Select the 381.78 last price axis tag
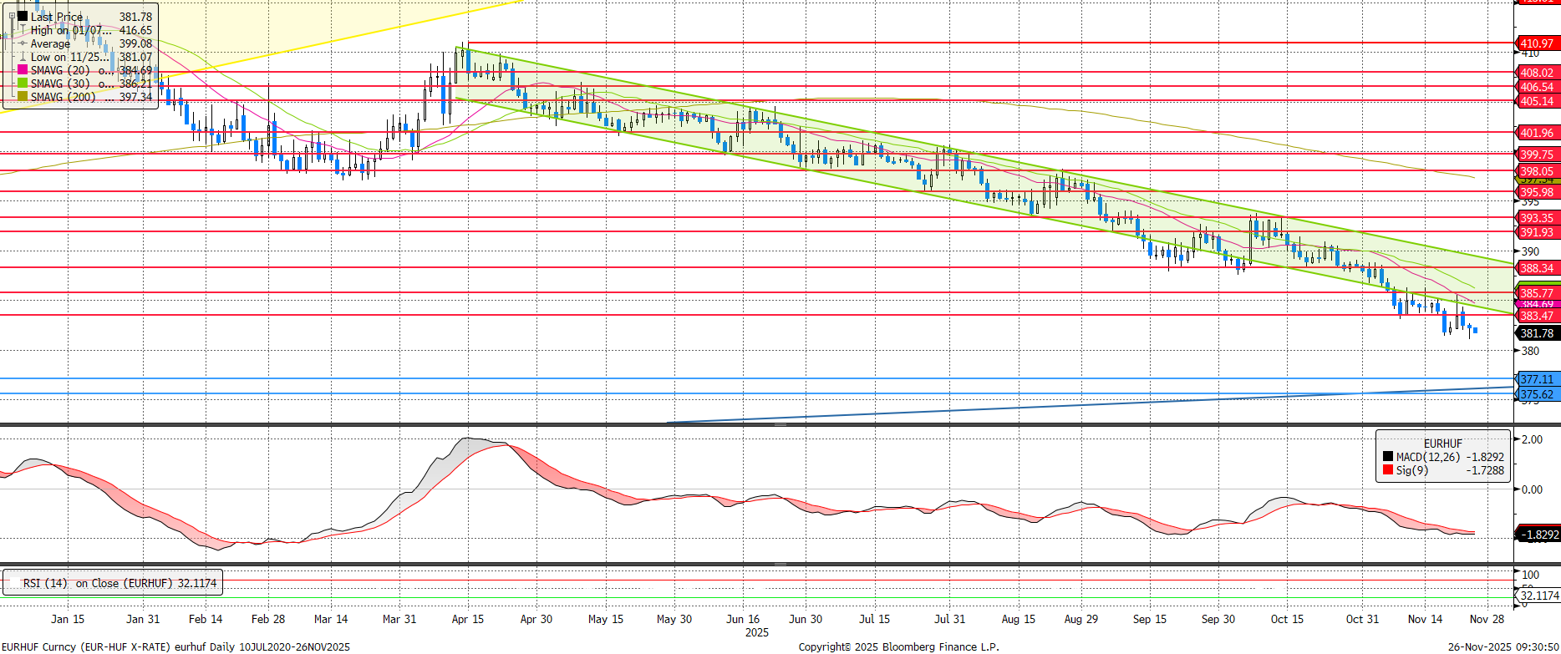Screen dimensions: 1561x654 pos(1536,333)
